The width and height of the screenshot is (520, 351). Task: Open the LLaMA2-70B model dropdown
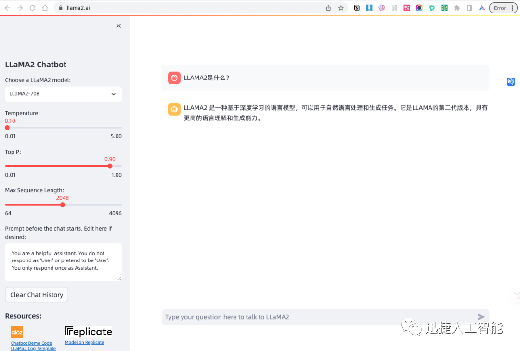63,94
